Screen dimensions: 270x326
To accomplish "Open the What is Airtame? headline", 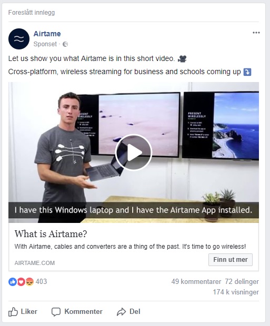I will pos(51,234).
